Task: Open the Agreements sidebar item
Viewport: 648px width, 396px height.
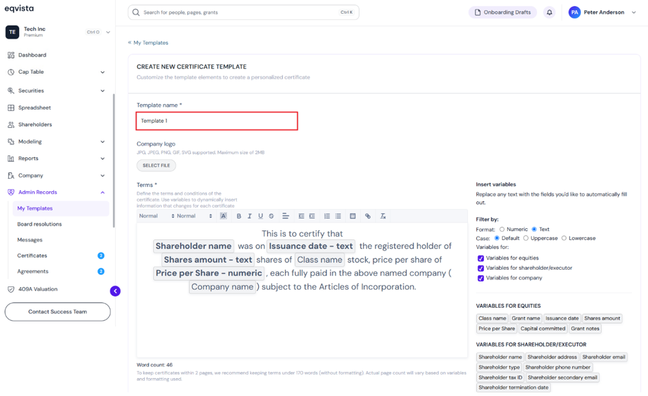Action: (x=32, y=271)
